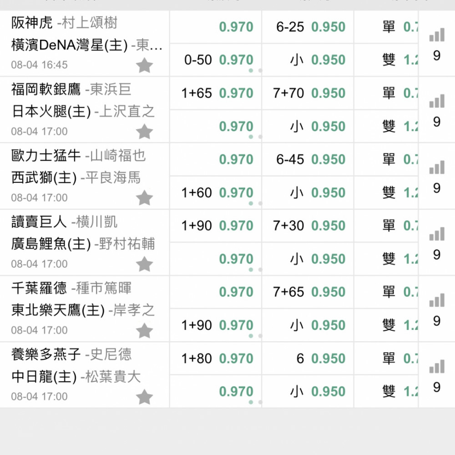The image size is (455, 455).
Task: Select 千葉羅德 handicap odds 0.970
Action: click(x=216, y=292)
